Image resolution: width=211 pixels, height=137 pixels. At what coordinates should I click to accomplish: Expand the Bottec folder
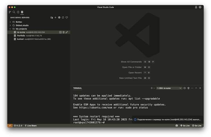[10, 22]
